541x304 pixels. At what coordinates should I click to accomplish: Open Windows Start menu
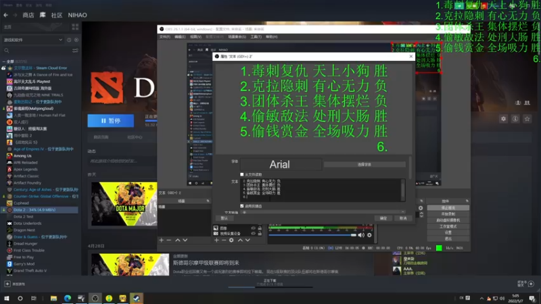coord(7,298)
